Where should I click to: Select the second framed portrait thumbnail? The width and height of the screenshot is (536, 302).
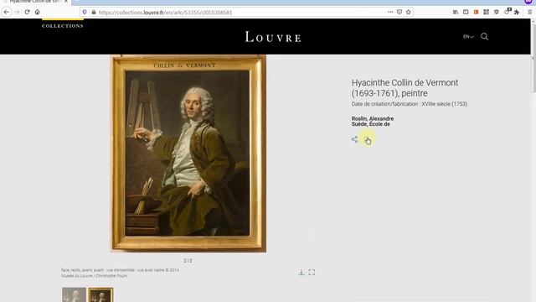[100, 294]
